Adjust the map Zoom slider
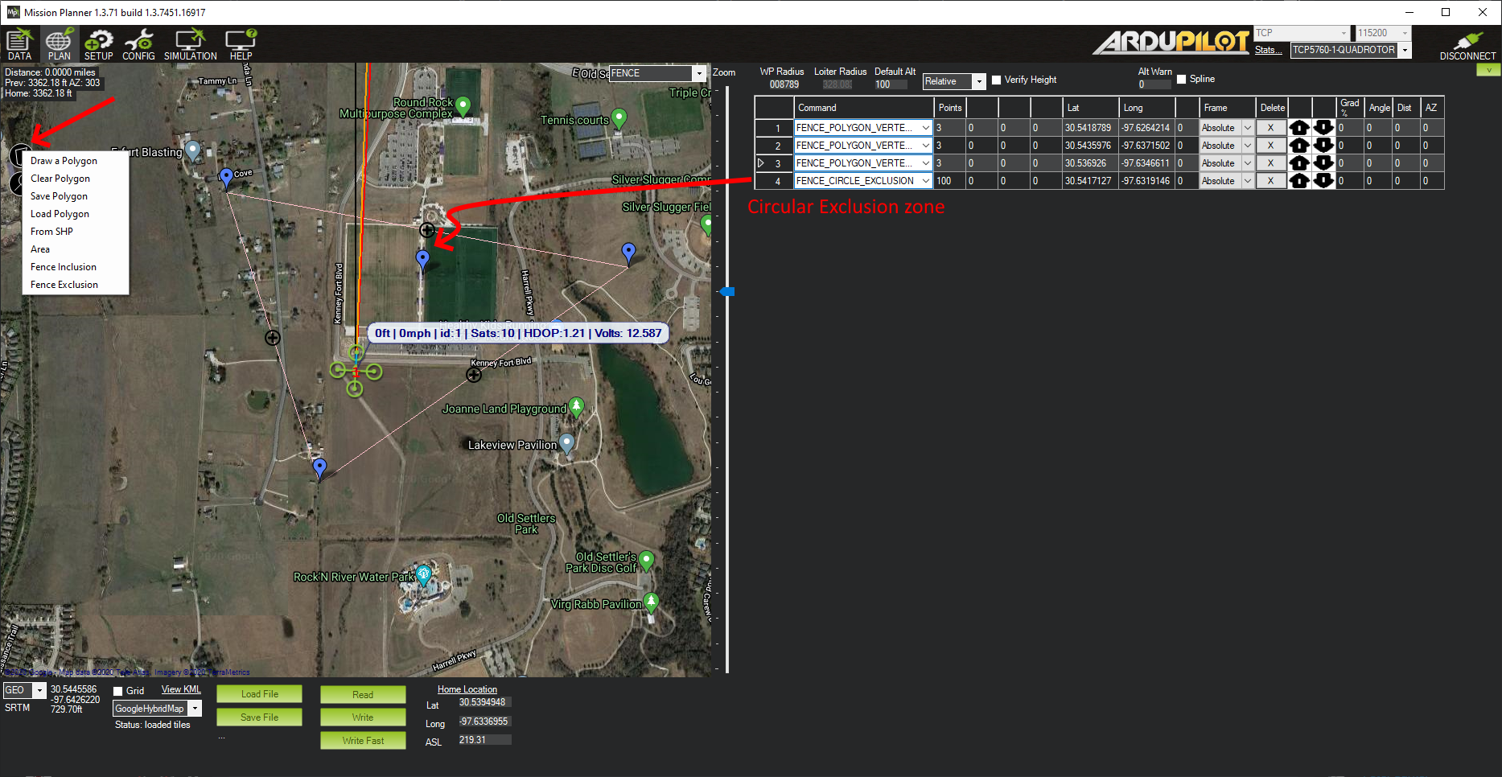This screenshot has height=777, width=1502. [728, 291]
